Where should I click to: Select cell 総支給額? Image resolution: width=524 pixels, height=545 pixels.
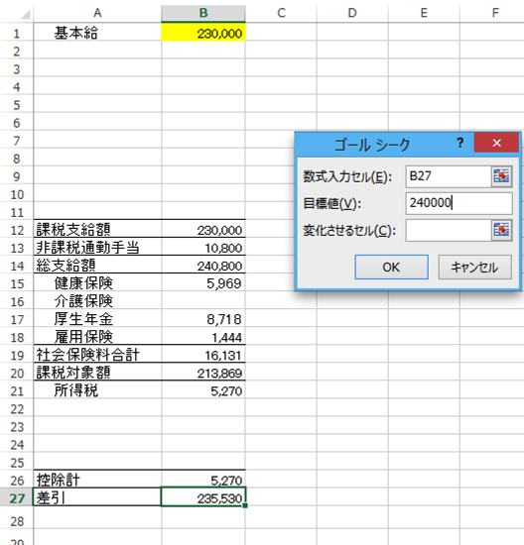[x=97, y=266]
